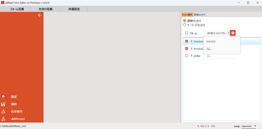Image resolution: width=262 pixels, height=129 pixels.
Task: Click the 13% zoom value in status bar
Action: pyautogui.click(x=213, y=126)
